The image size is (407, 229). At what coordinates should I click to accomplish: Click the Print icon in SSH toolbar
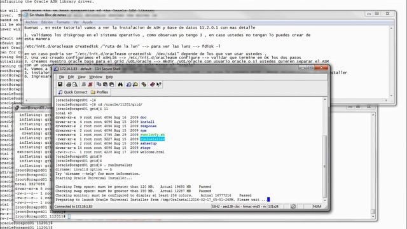point(69,85)
